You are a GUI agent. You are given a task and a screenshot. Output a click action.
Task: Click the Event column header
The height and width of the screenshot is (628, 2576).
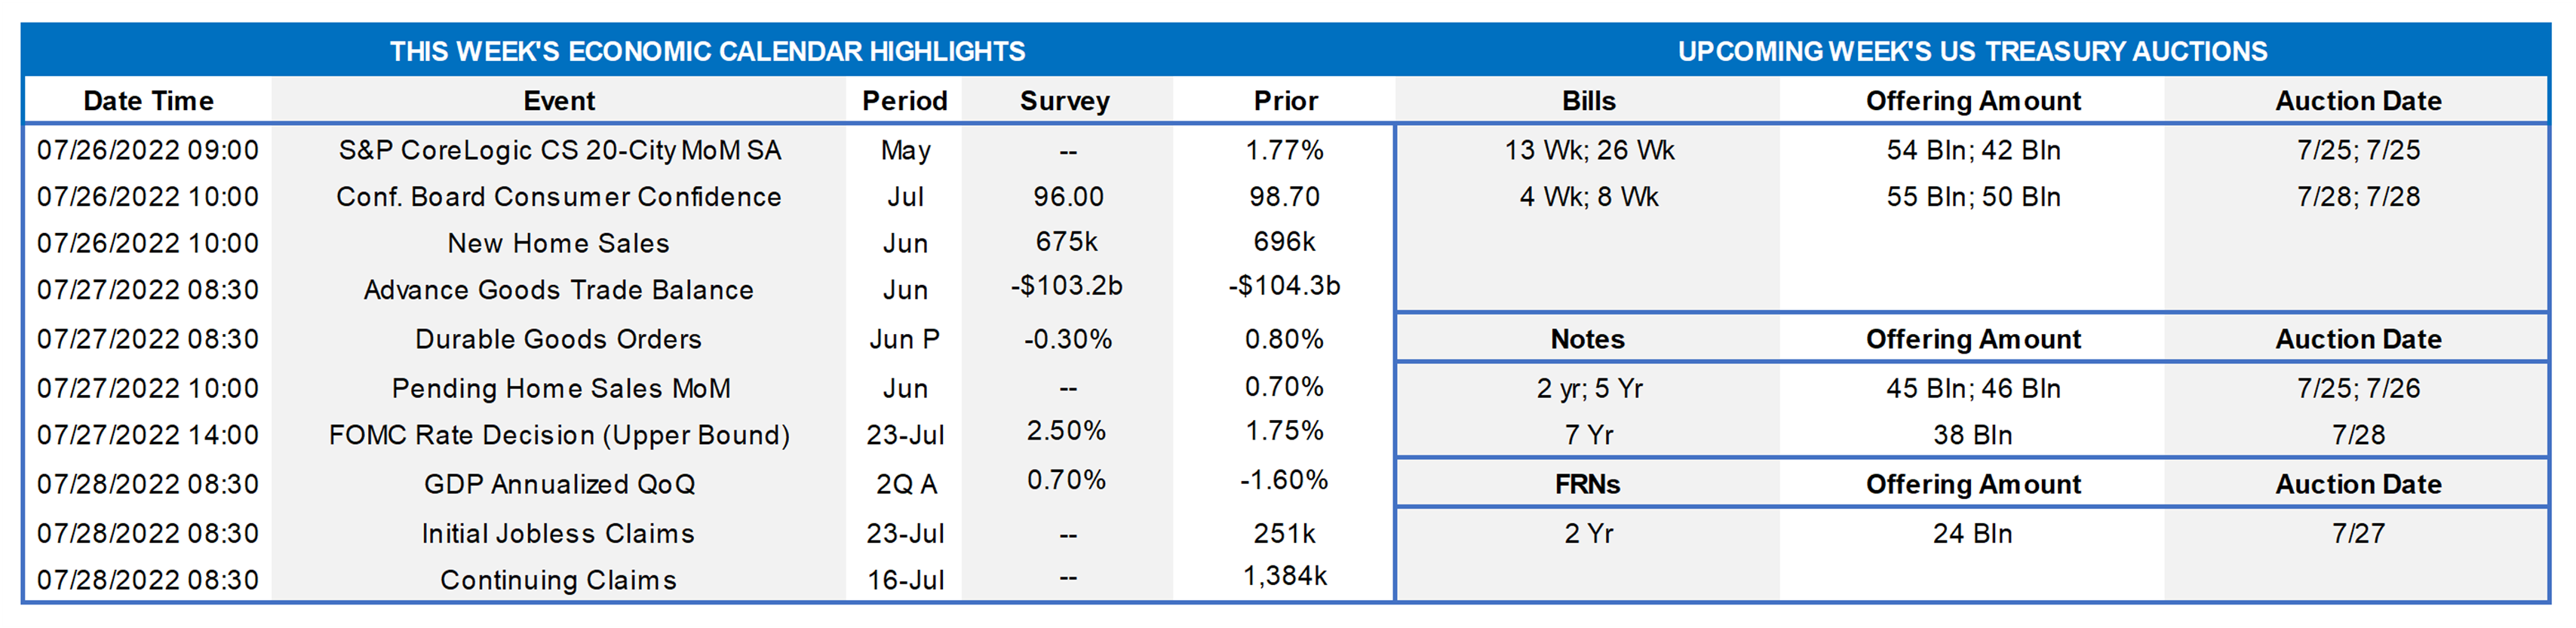click(558, 101)
